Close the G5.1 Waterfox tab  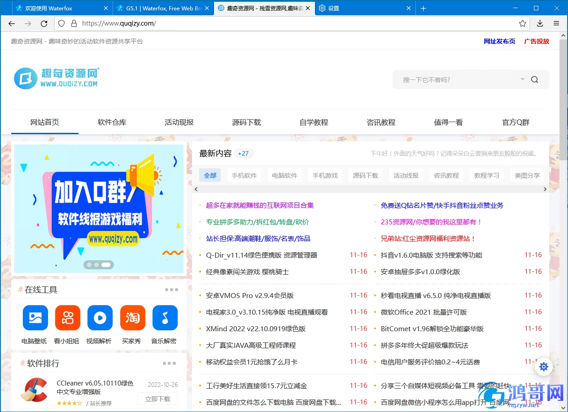click(207, 8)
